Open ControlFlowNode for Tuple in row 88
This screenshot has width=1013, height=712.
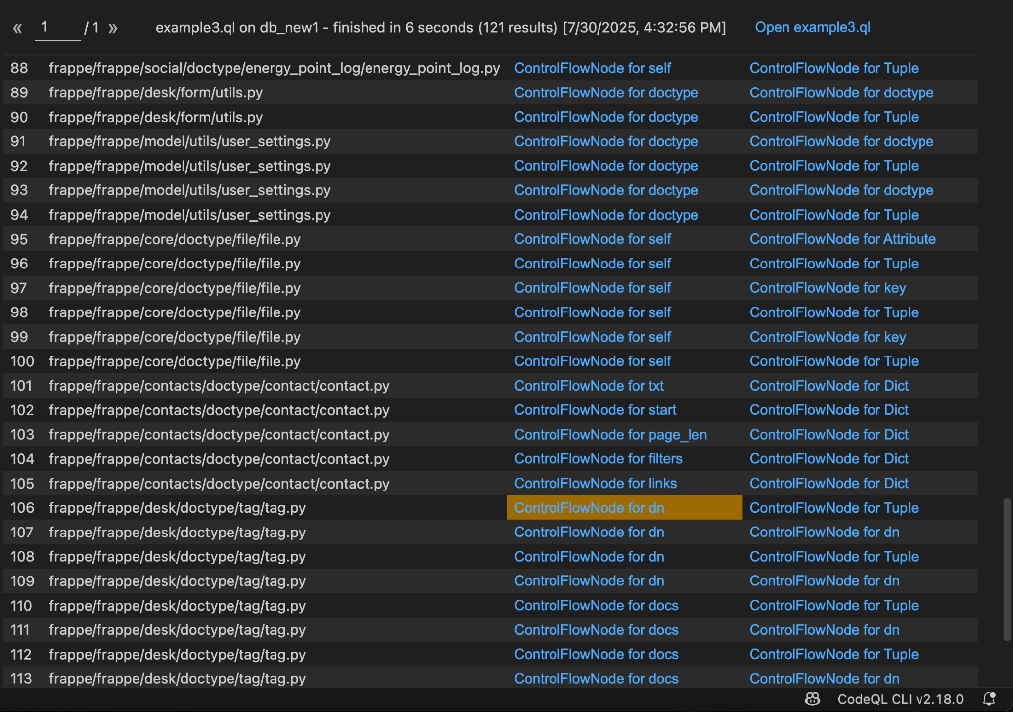(833, 68)
